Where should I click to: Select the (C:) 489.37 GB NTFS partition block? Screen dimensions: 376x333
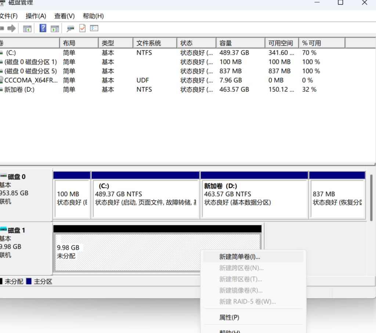[x=145, y=198]
